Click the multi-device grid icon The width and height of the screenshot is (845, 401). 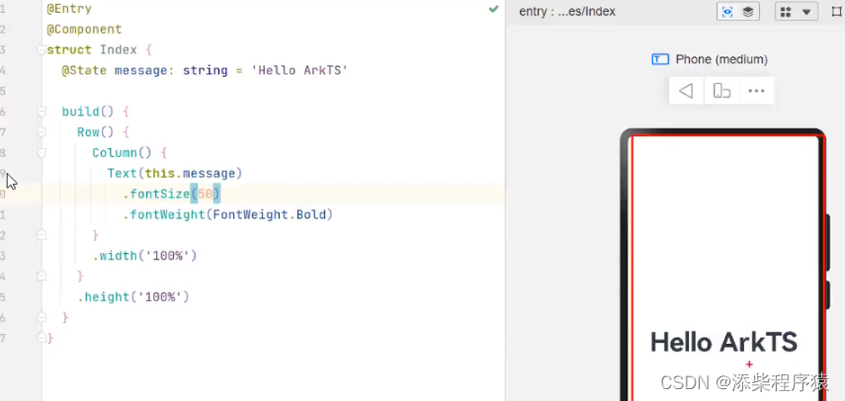point(787,12)
